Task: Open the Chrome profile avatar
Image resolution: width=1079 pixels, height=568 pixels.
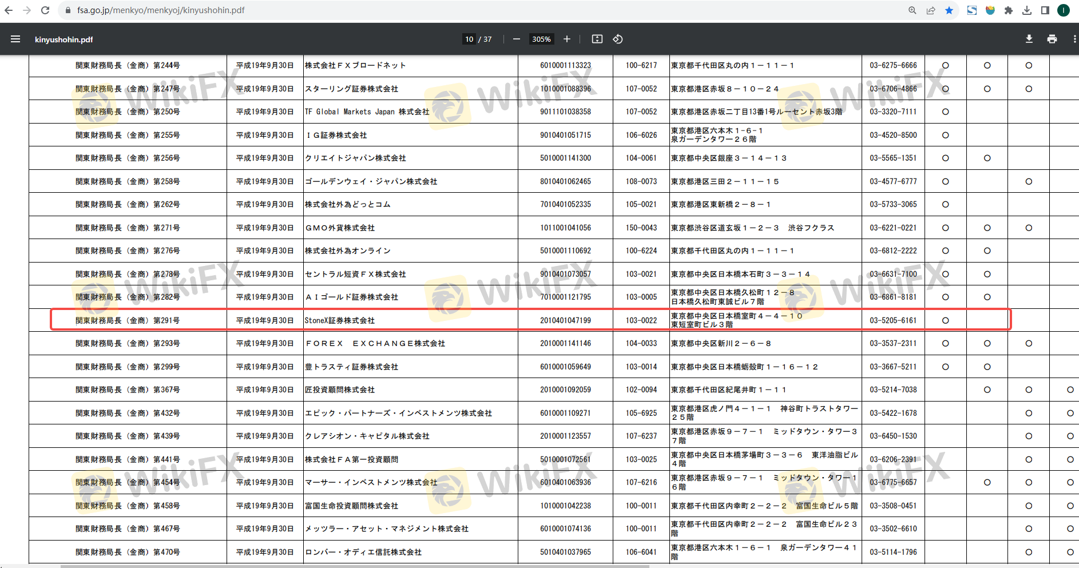Action: [1064, 10]
